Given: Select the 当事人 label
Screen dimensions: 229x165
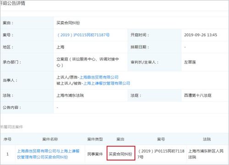Looking at the screenshot, I should click(10, 80).
